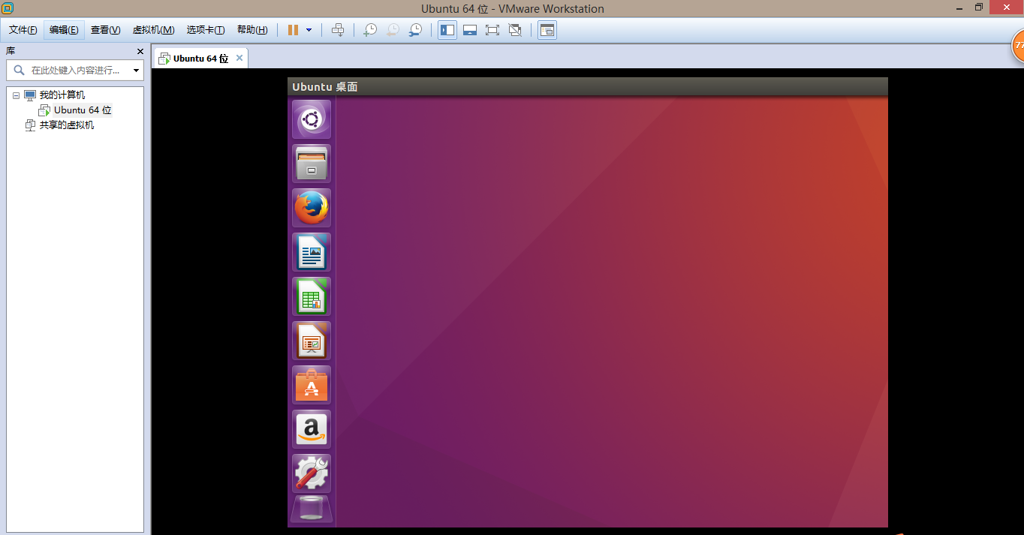Open the 查看(V) menu

105,30
